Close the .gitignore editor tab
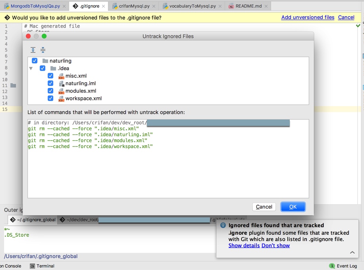 point(103,6)
